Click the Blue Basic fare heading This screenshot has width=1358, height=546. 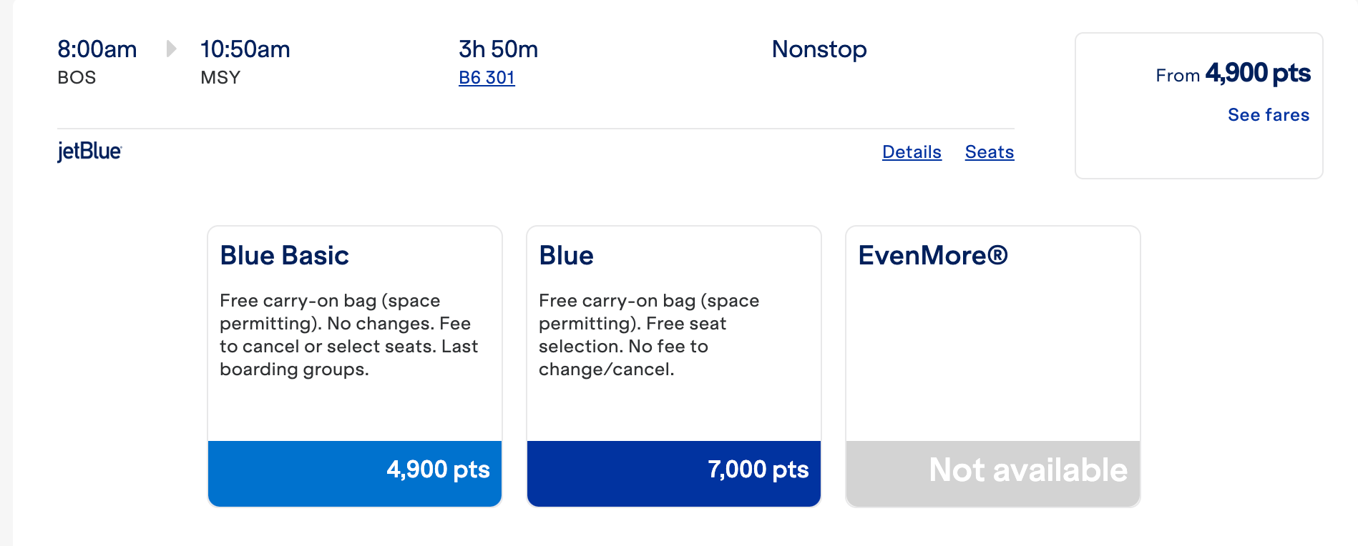(x=284, y=255)
